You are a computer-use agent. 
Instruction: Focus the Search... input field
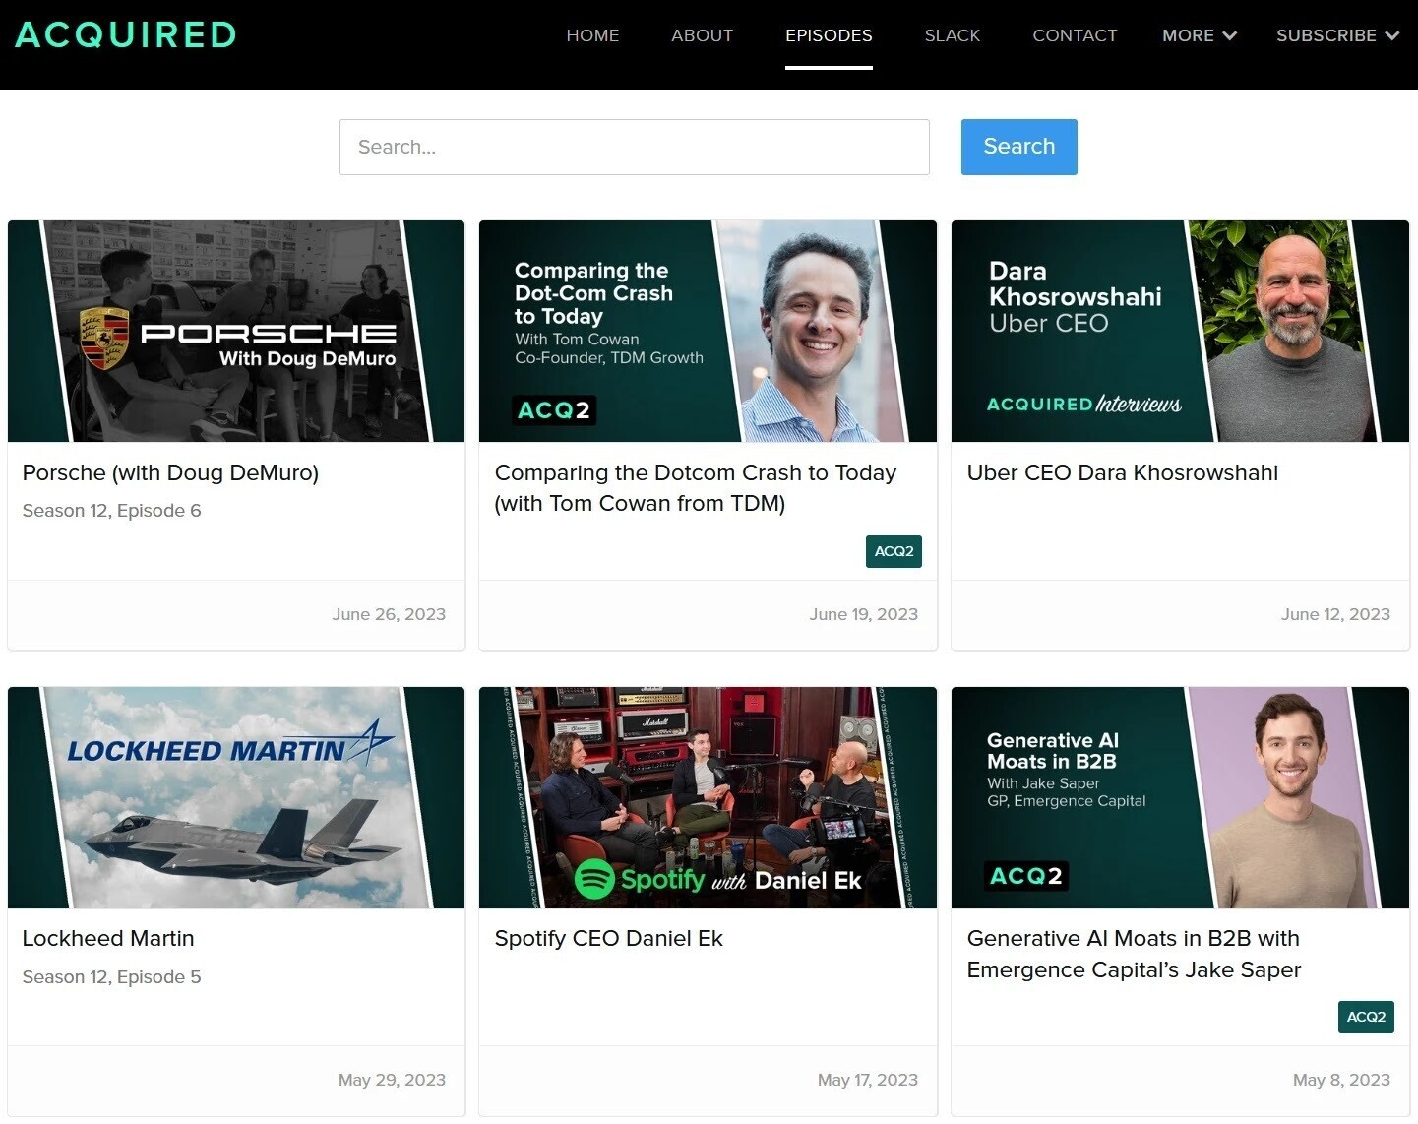coord(635,148)
